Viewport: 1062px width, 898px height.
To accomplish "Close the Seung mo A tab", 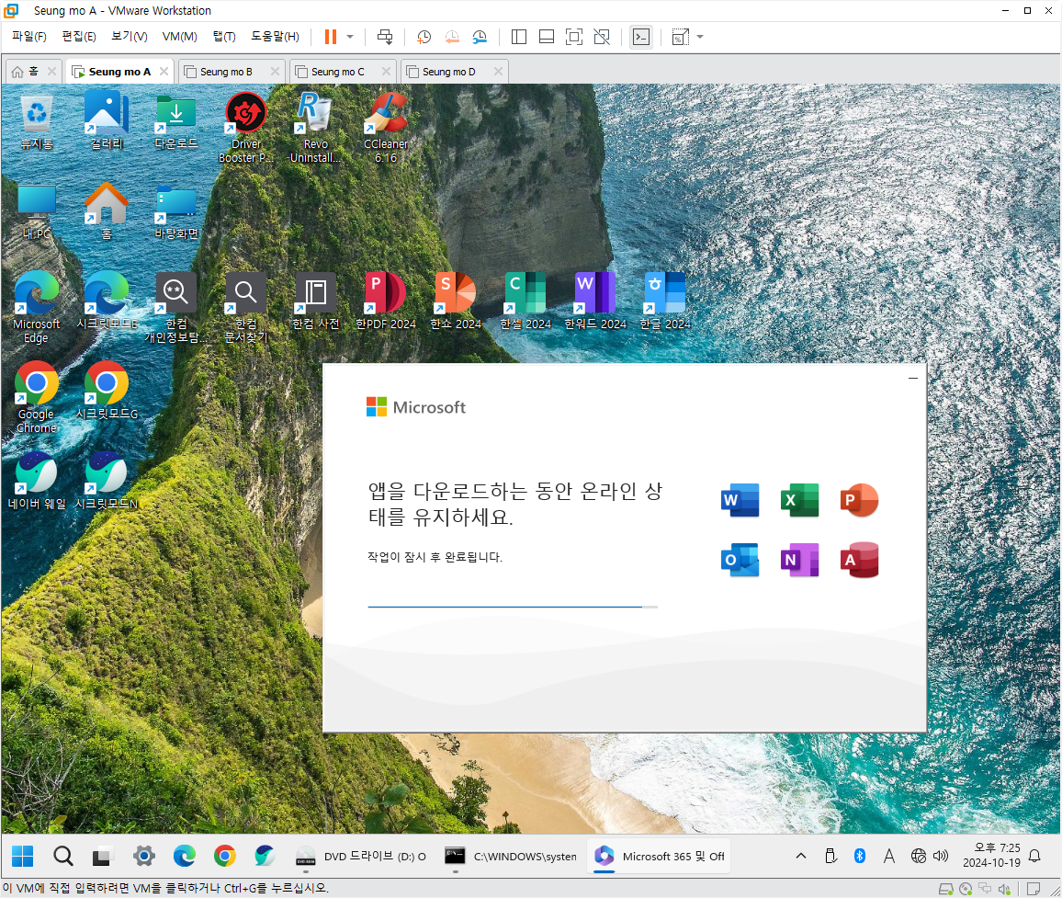I will 164,71.
